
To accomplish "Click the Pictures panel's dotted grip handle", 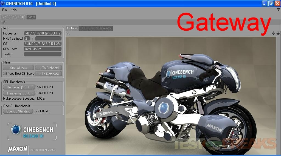I will click(x=68, y=33).
